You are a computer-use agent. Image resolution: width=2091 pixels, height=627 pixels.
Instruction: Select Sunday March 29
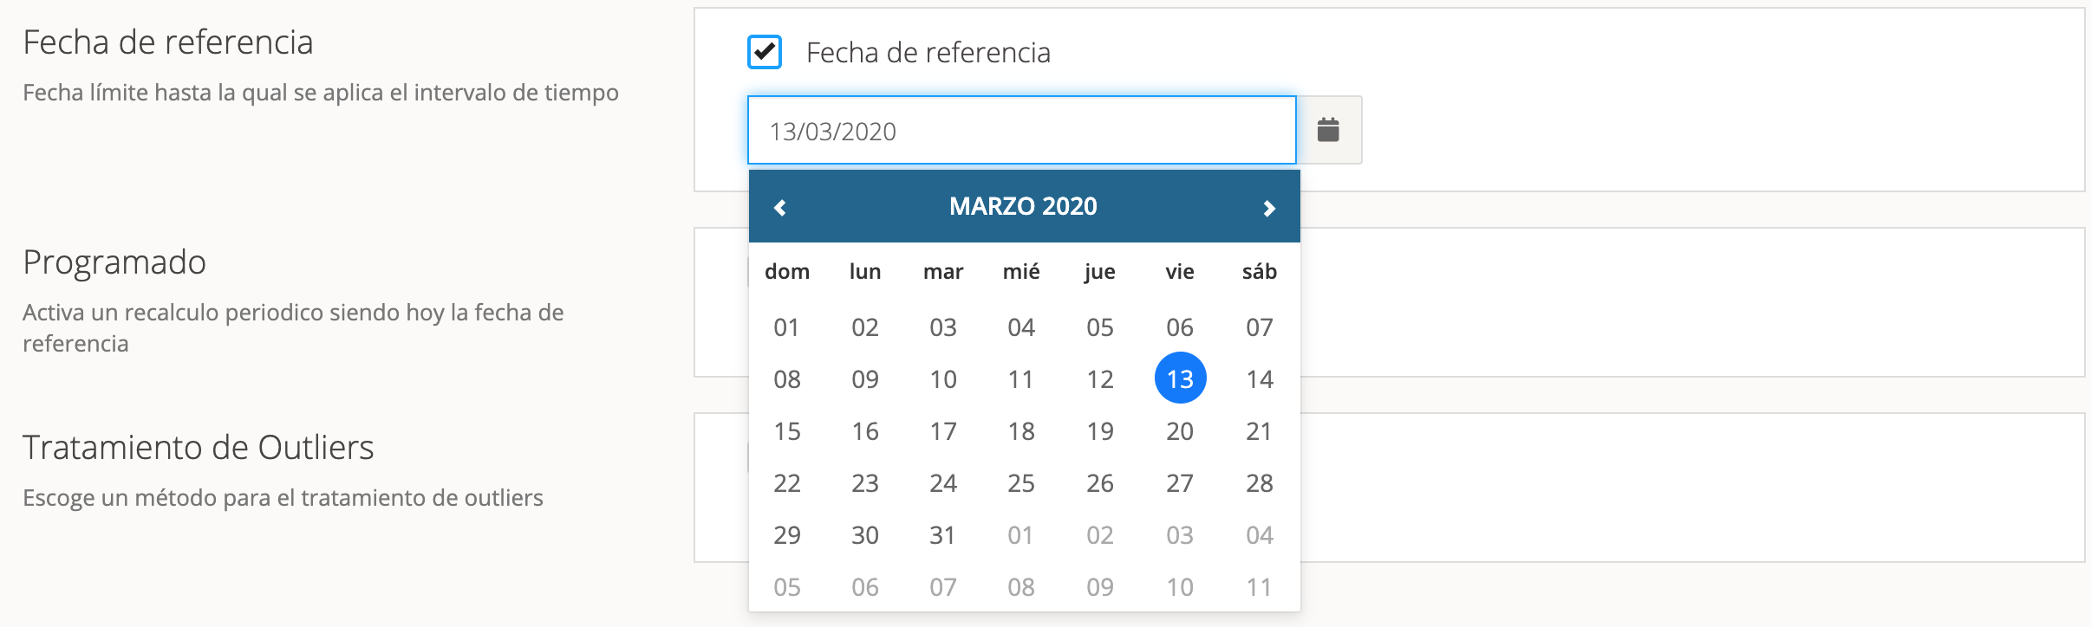(786, 535)
